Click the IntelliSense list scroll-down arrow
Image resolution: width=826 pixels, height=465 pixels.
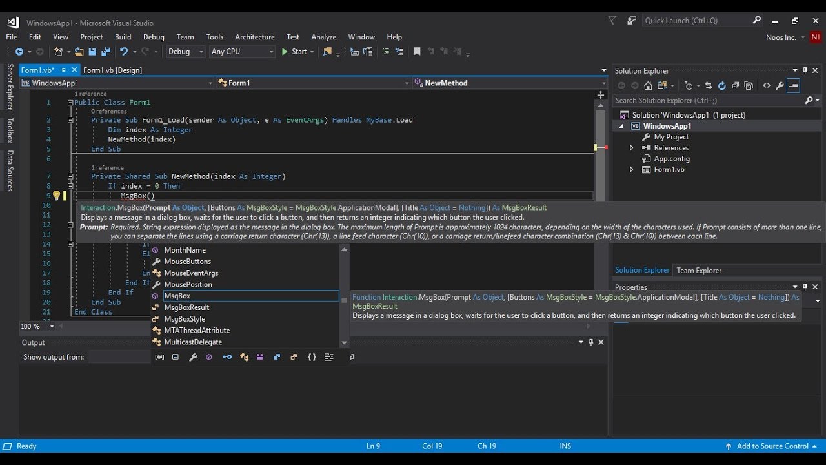[x=344, y=343]
